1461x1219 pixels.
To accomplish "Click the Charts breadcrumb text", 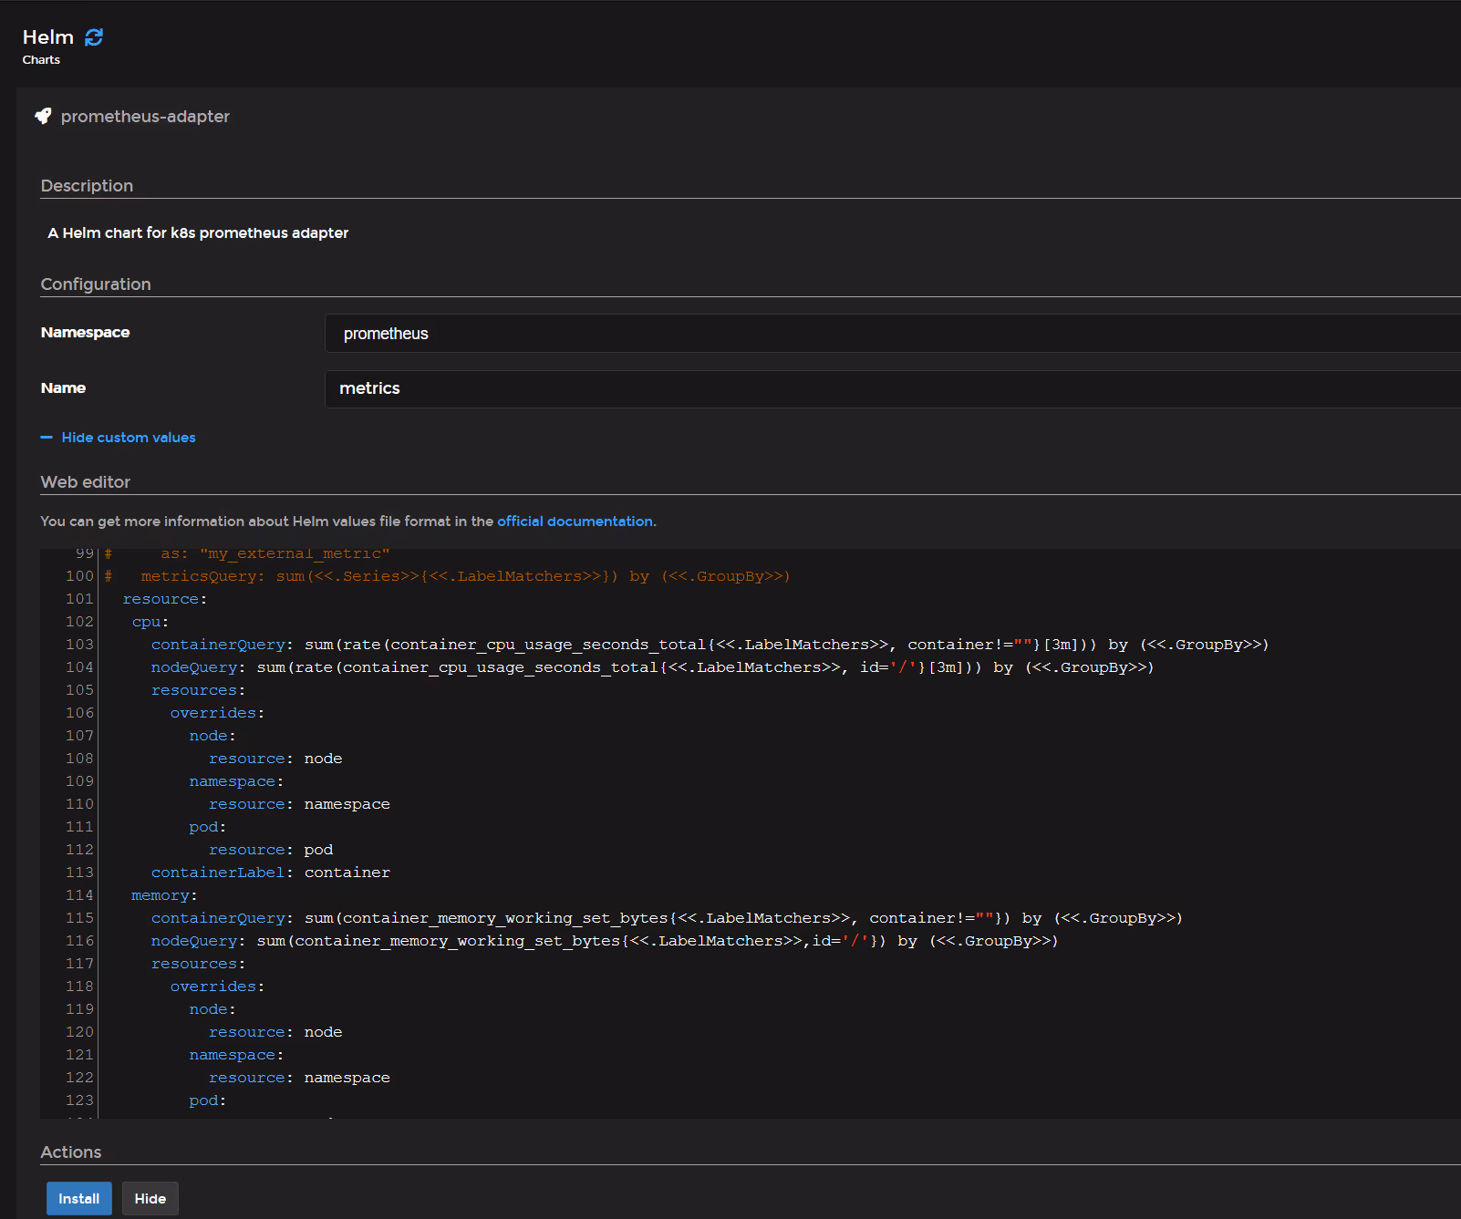I will 41,60.
